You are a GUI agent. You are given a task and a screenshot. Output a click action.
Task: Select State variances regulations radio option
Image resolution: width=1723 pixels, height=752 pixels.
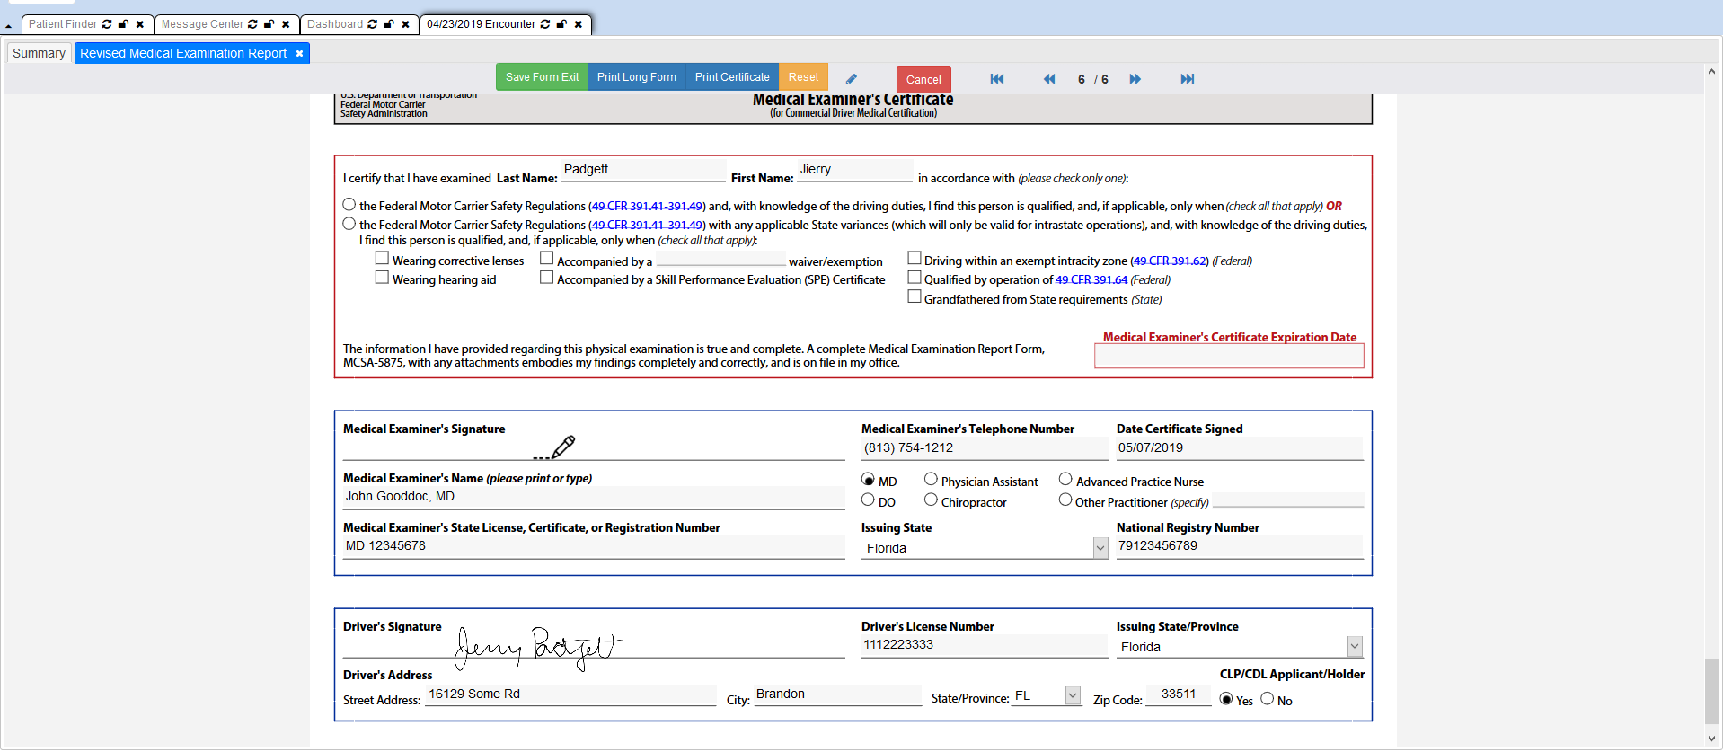[349, 224]
